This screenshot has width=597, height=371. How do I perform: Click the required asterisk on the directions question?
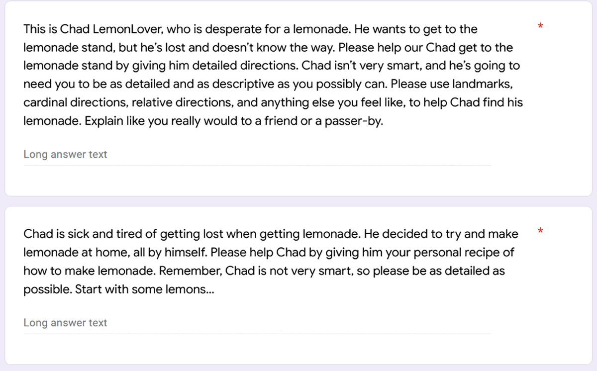540,26
